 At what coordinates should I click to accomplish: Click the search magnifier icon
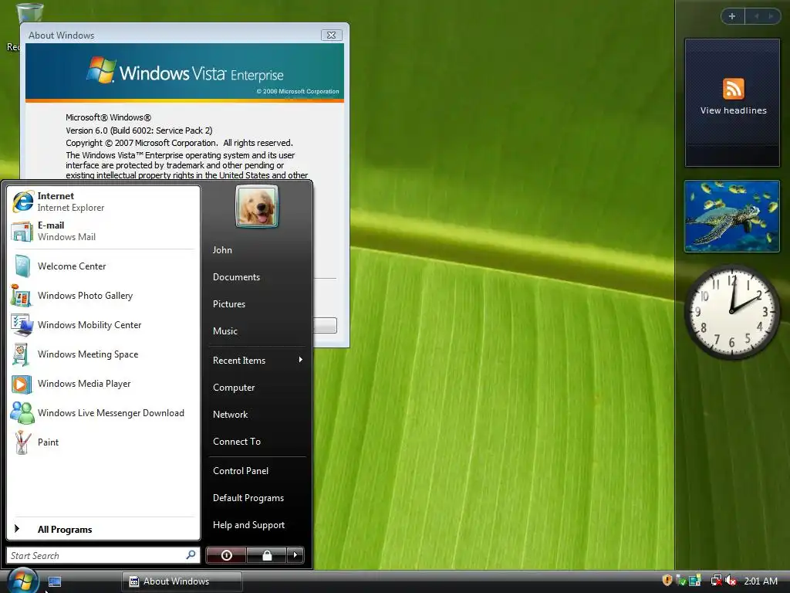point(191,554)
